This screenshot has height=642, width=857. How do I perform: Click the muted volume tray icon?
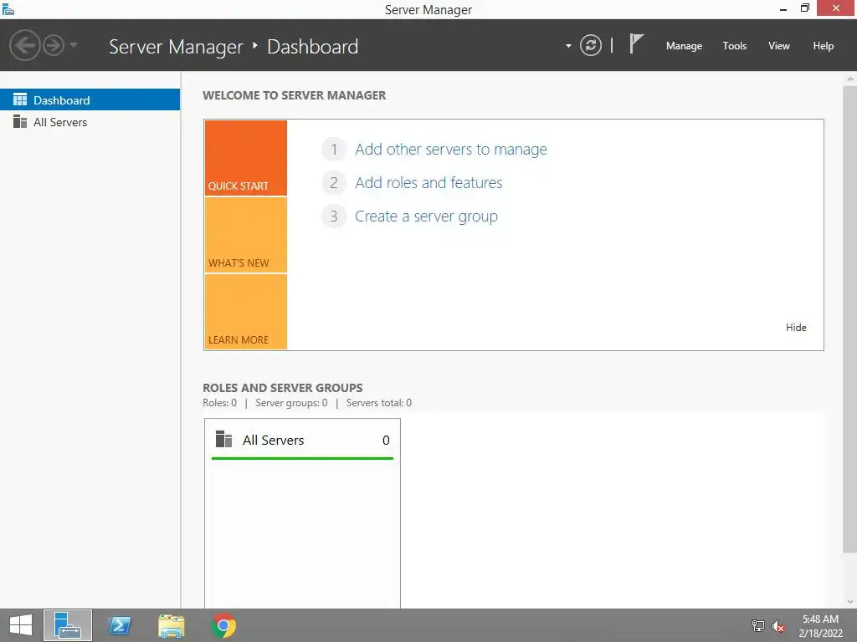[778, 626]
